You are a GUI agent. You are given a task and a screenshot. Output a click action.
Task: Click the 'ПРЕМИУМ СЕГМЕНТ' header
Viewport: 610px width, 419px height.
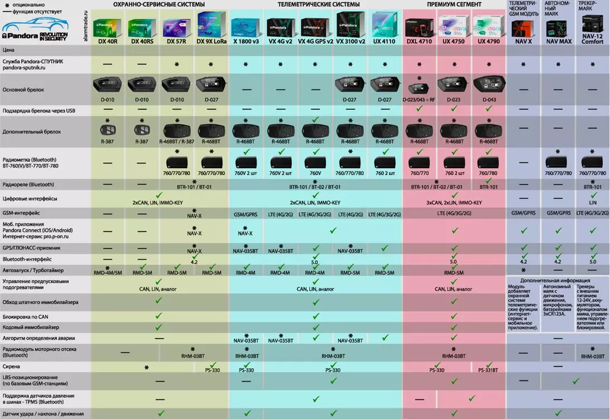(454, 4)
